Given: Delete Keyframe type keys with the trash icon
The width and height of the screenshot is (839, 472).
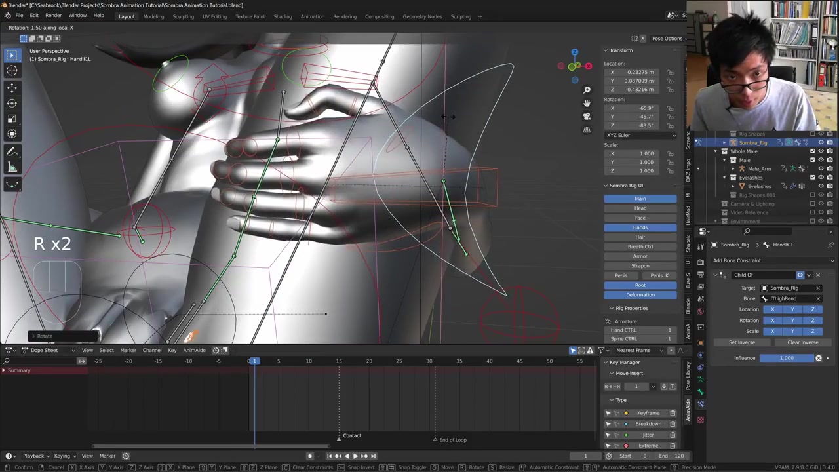Looking at the screenshot, I should pyautogui.click(x=673, y=413).
